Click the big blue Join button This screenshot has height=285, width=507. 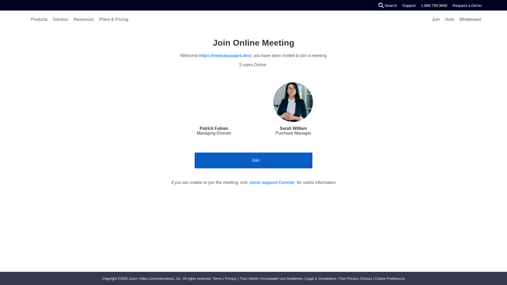253,160
